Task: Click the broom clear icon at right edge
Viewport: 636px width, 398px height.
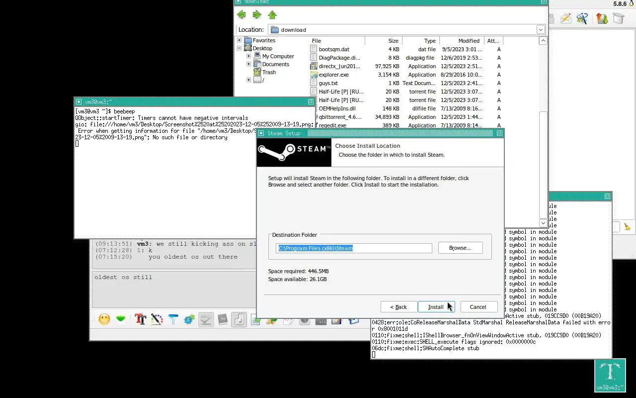Action: tap(627, 227)
